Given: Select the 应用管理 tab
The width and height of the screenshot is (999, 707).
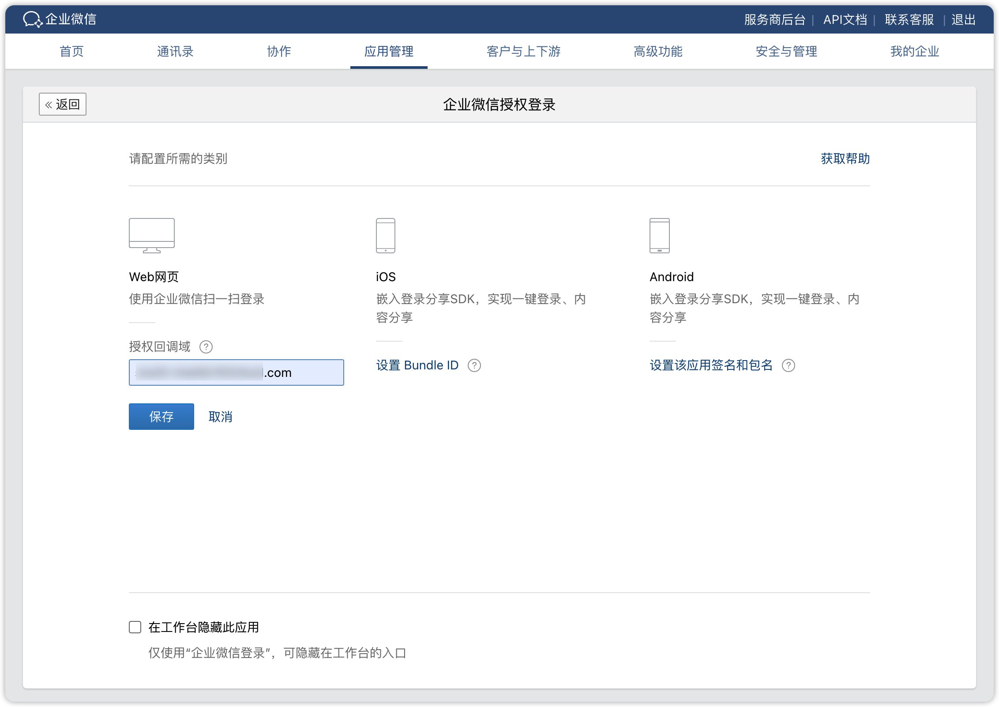Looking at the screenshot, I should 389,51.
